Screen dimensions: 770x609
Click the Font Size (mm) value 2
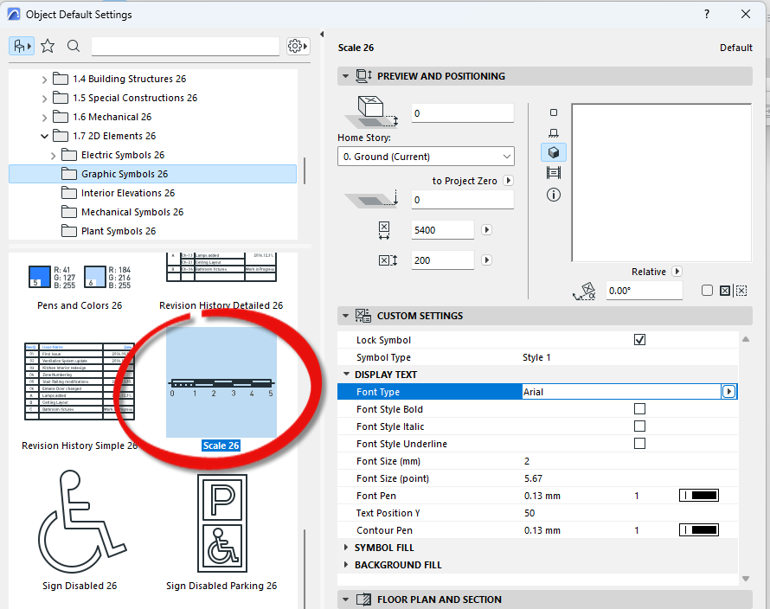(x=527, y=461)
